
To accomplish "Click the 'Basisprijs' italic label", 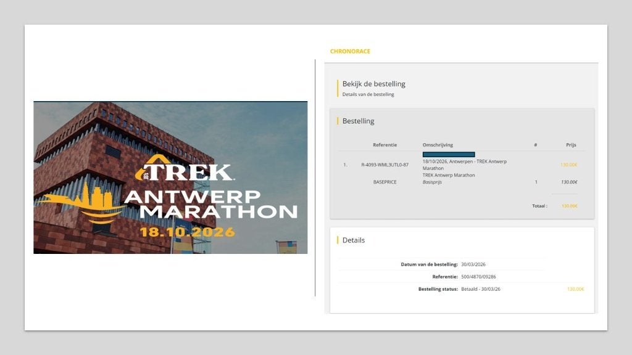I will [x=432, y=182].
